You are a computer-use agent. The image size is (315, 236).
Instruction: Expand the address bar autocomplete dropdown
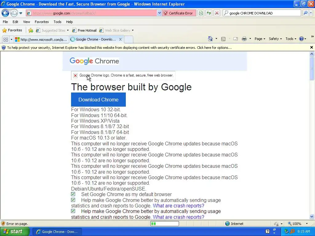pyautogui.click(x=159, y=13)
